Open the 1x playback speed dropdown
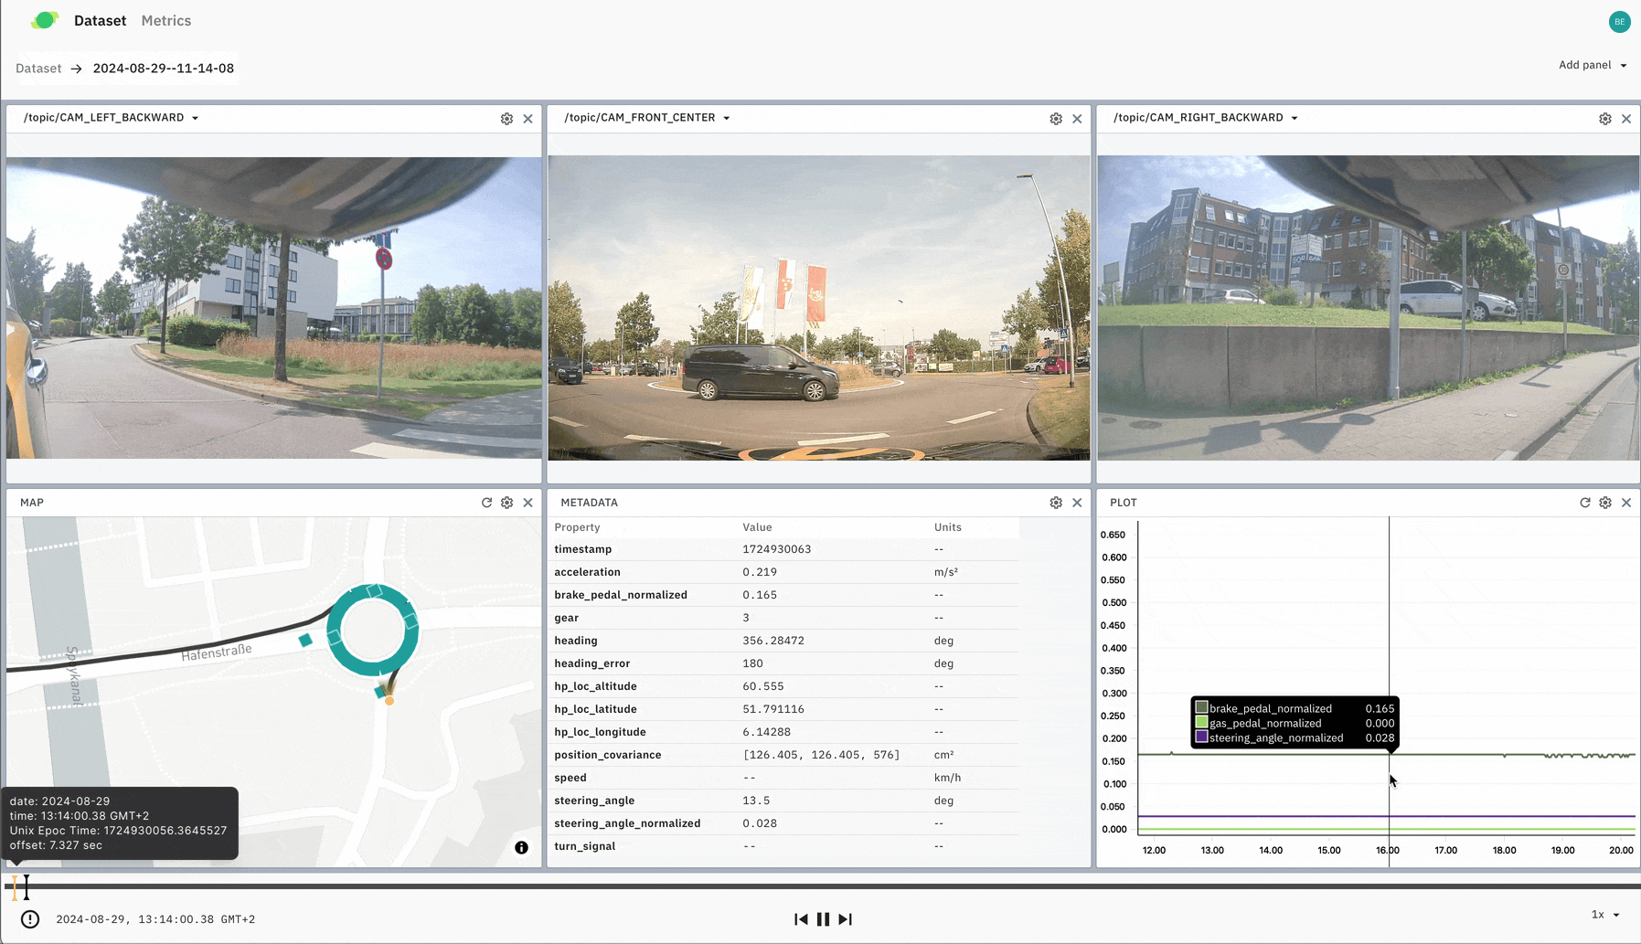The image size is (1641, 944). (x=1605, y=915)
